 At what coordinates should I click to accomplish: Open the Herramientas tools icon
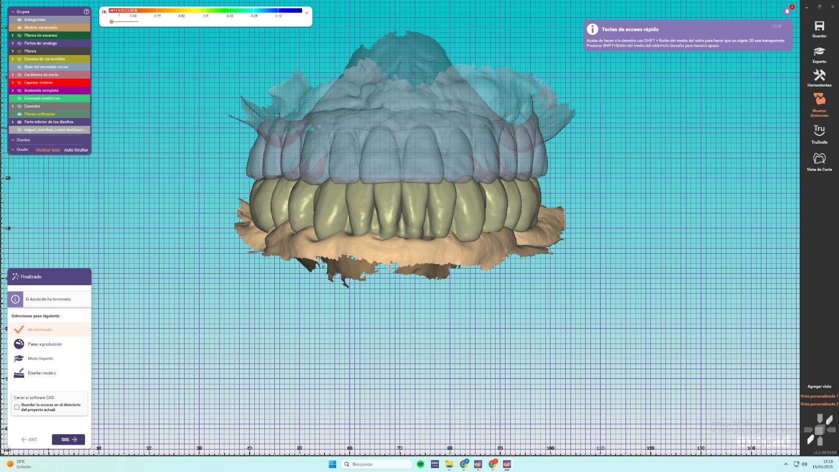(x=819, y=76)
